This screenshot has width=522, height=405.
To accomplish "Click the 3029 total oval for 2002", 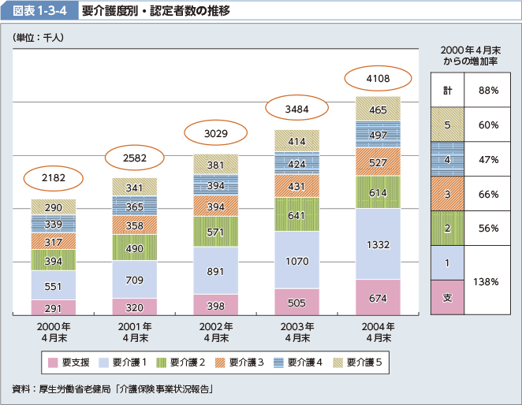I will pyautogui.click(x=215, y=133).
